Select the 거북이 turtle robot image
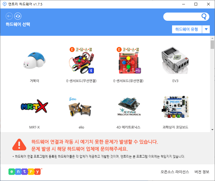Screen dimensions: 215x181 tap(34, 60)
